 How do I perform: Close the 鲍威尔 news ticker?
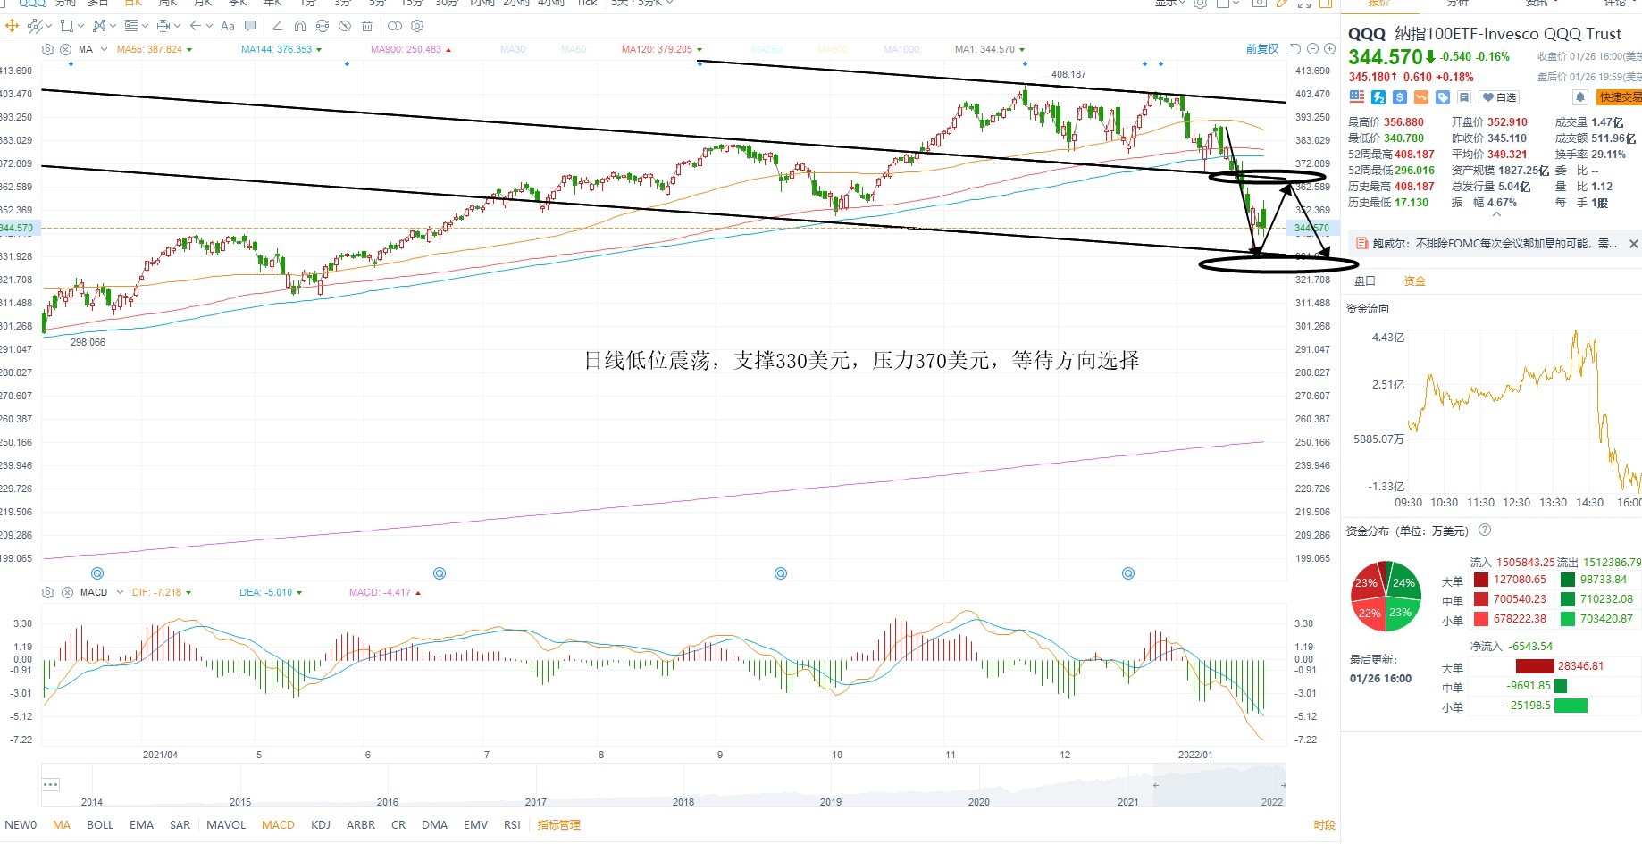[1634, 244]
